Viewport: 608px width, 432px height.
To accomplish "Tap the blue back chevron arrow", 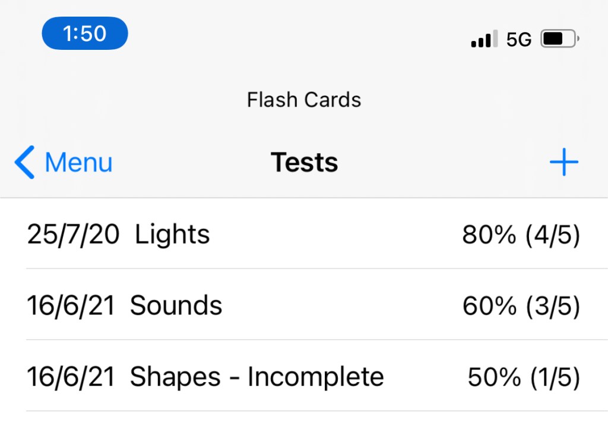I will point(24,163).
